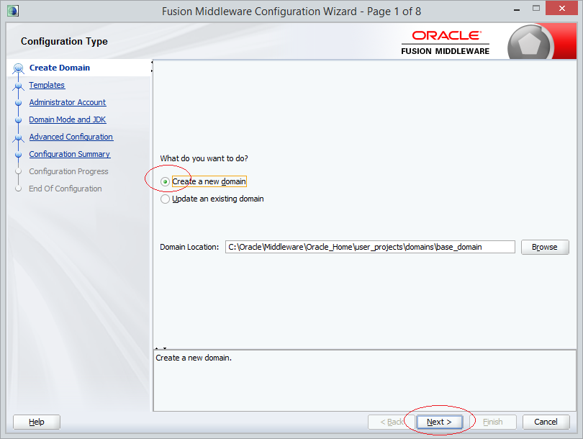This screenshot has width=583, height=439.
Task: Toggle description pane with splitter arrows
Action: point(161,348)
